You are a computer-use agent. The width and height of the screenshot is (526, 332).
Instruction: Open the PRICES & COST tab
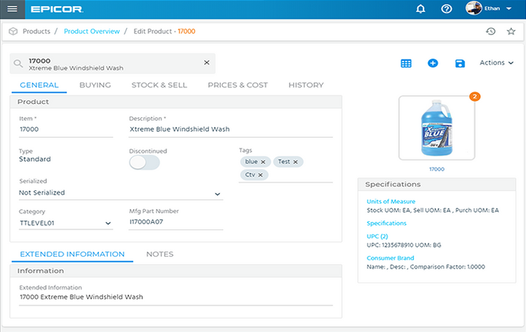[x=238, y=85]
